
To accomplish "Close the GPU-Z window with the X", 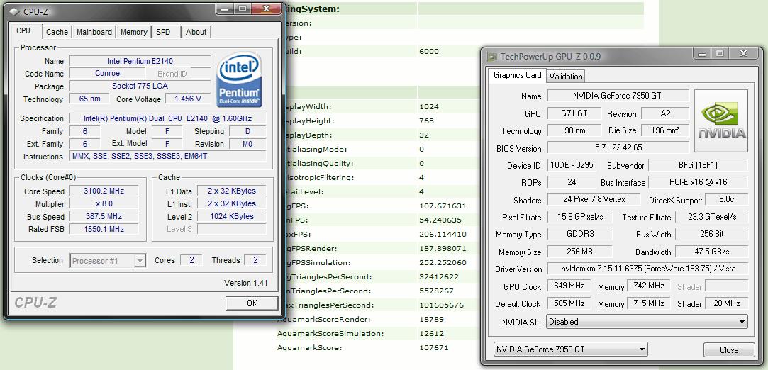I will pos(744,53).
